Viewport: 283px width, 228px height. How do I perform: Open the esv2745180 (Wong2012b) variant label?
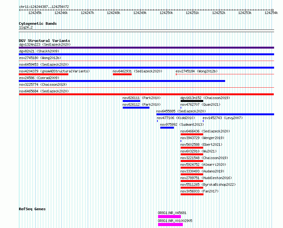tap(40, 58)
